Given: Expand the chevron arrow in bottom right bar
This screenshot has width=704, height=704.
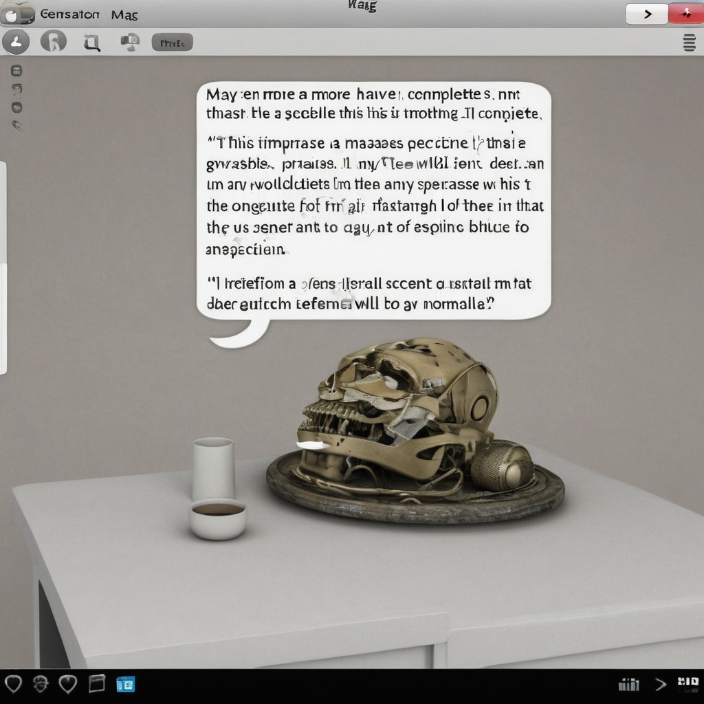Looking at the screenshot, I should point(660,684).
